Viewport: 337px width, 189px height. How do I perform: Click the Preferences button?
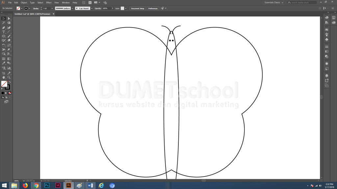coord(153,8)
